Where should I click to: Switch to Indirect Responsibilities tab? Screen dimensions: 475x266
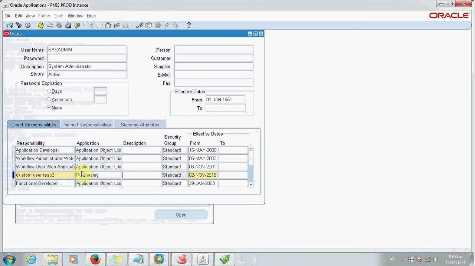pyautogui.click(x=87, y=125)
